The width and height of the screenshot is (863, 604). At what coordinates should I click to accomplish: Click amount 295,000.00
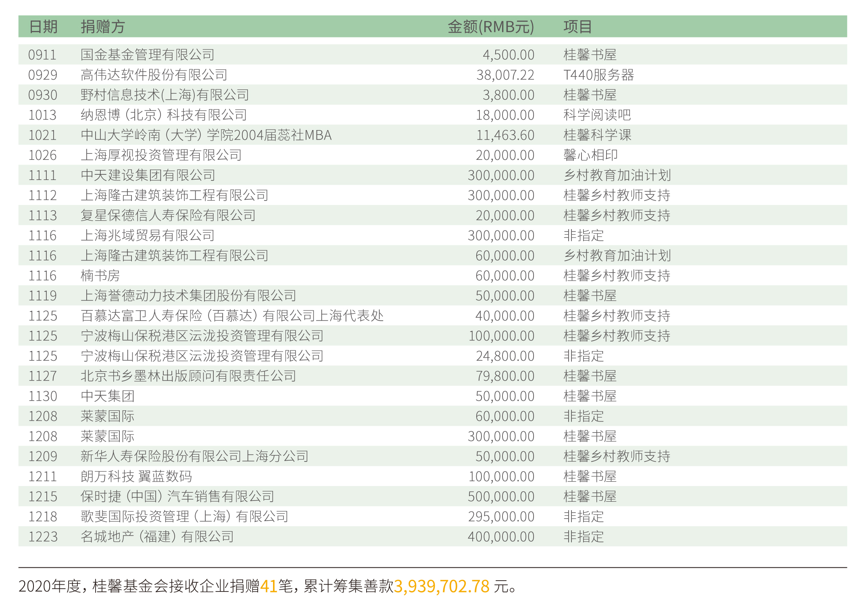coord(501,516)
